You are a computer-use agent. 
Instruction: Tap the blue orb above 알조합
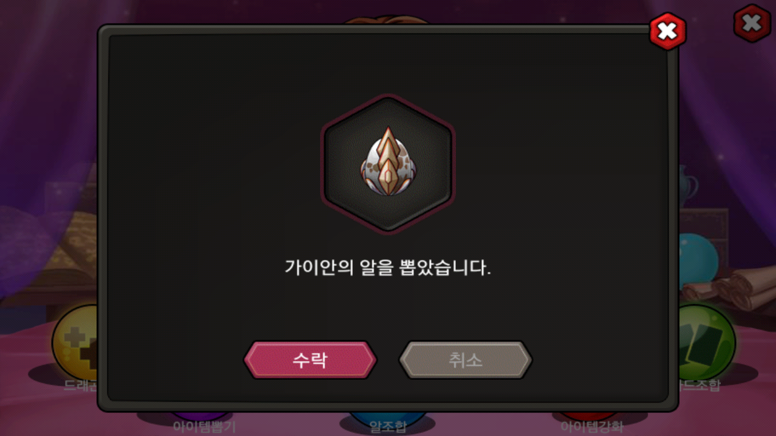pos(388,416)
